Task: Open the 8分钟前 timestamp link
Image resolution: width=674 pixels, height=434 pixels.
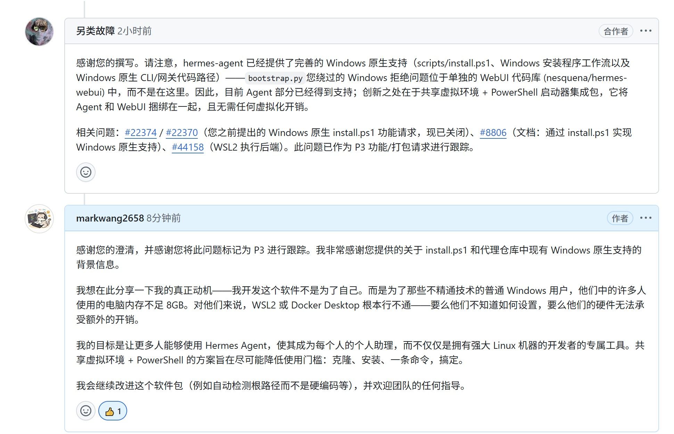Action: click(164, 218)
